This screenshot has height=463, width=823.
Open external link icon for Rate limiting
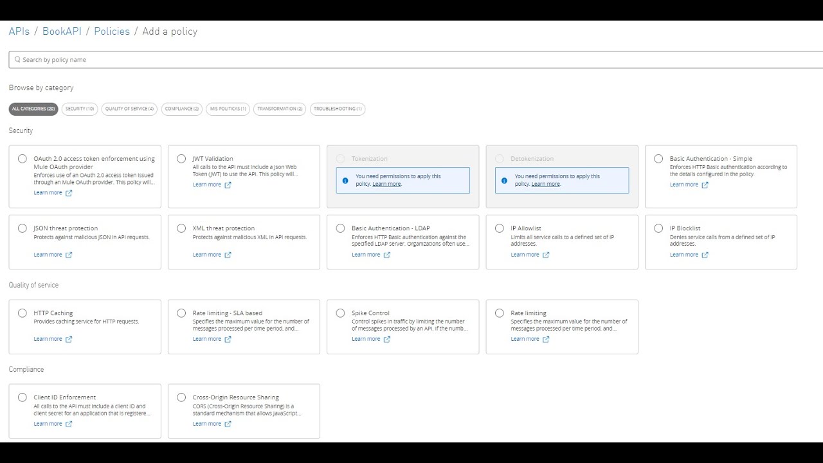click(546, 339)
